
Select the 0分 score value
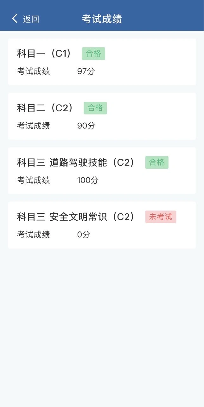point(84,235)
